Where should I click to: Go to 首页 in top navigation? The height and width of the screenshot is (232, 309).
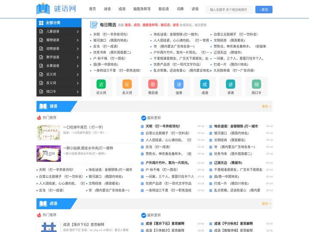(x=92, y=9)
